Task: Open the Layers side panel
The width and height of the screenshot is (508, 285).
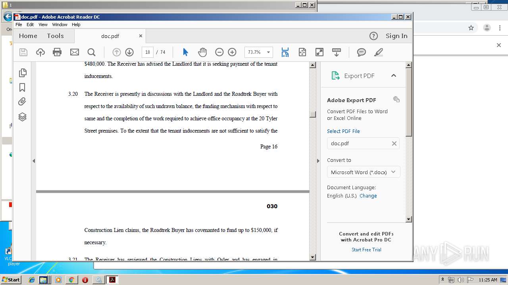Action: [23, 117]
